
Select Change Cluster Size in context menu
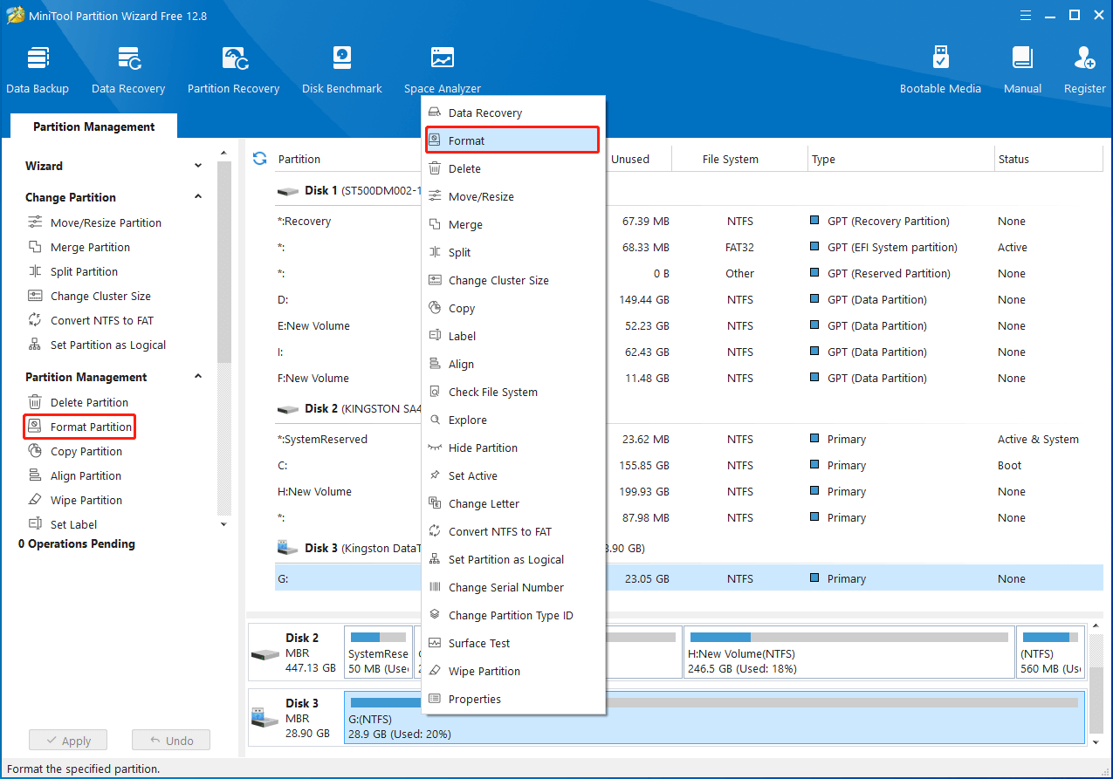pyautogui.click(x=513, y=280)
